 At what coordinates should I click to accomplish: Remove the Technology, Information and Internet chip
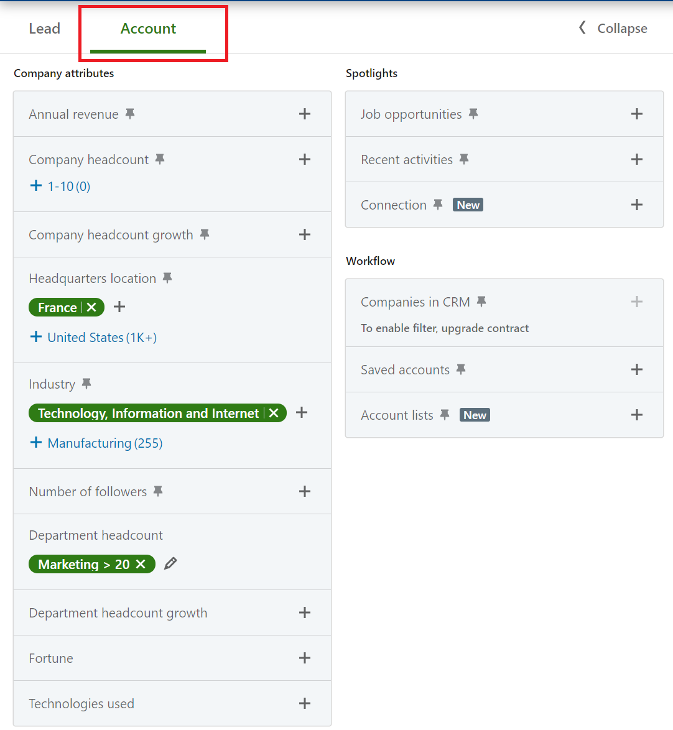point(274,413)
